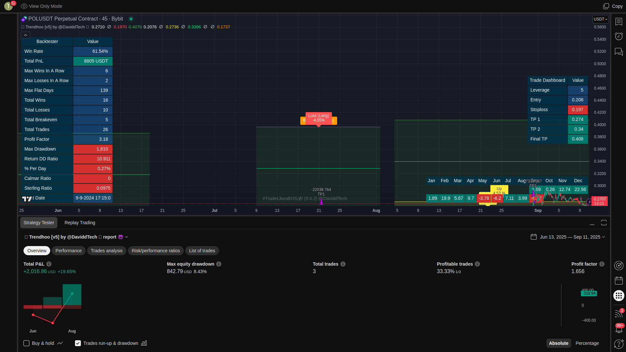Click the Win Rate value 61.54%

pyautogui.click(x=93, y=51)
